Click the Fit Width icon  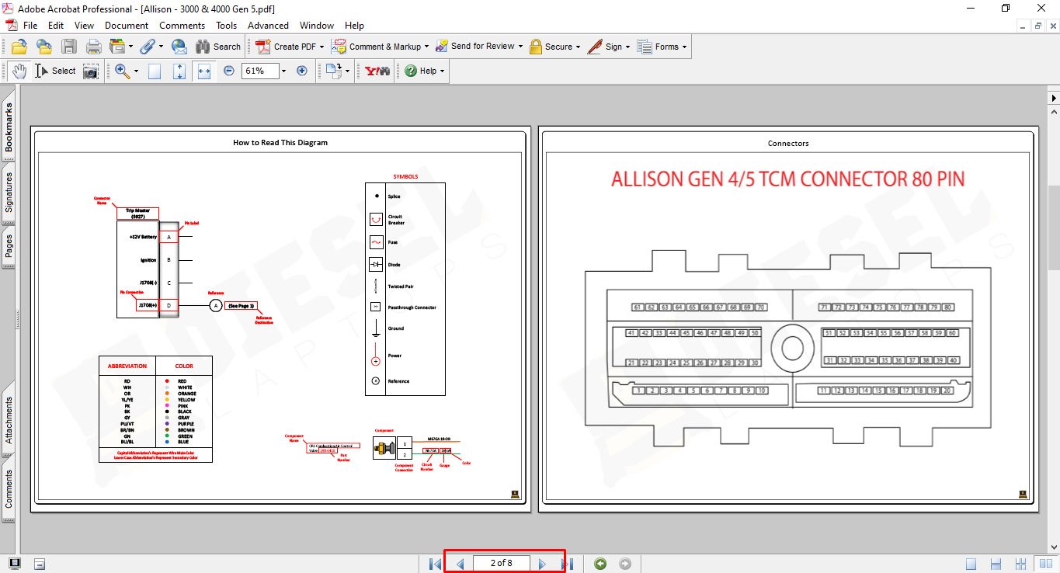[x=204, y=71]
